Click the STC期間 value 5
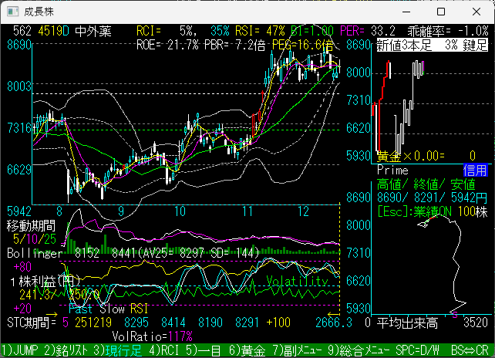495x358 pixels. pyautogui.click(x=66, y=322)
